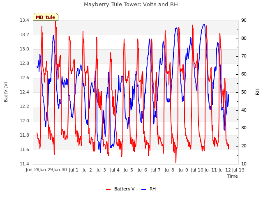Image resolution: width=263 pixels, height=197 pixels.
Task: Click the 20 RH tick label
Action: (244, 146)
